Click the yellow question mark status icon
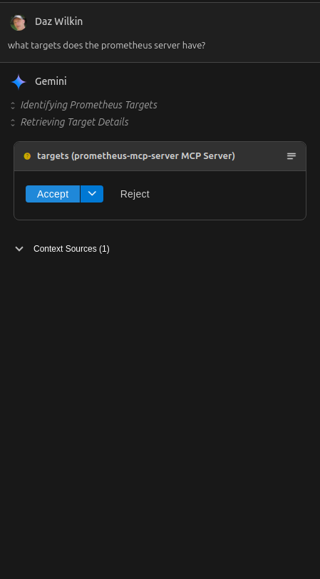The height and width of the screenshot is (579, 320). (27, 156)
